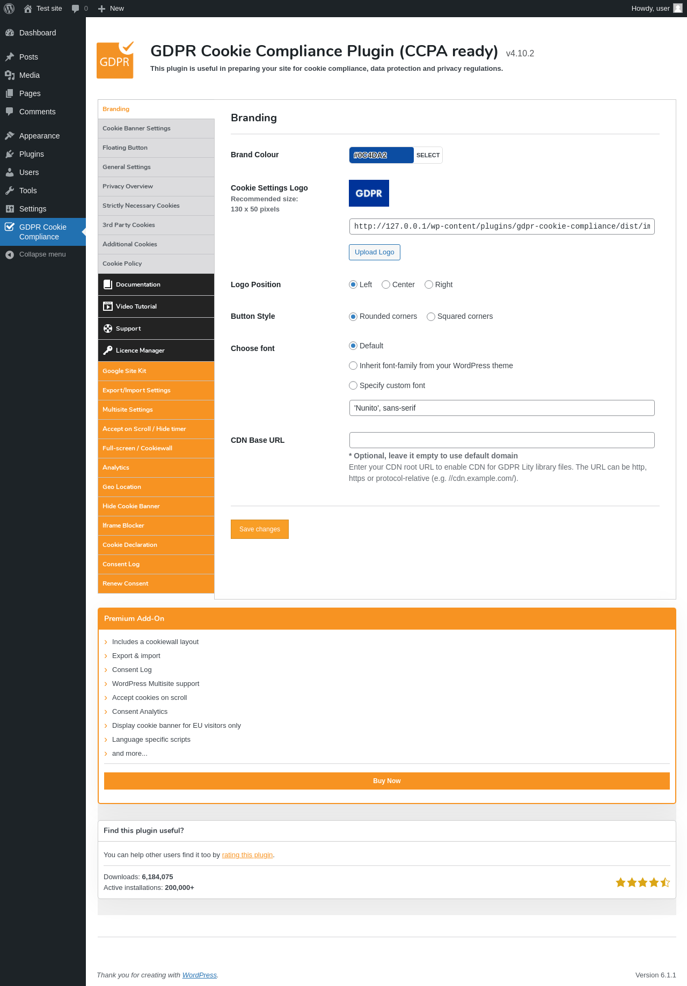The width and height of the screenshot is (687, 986).
Task: Select Left logo position
Action: point(353,284)
